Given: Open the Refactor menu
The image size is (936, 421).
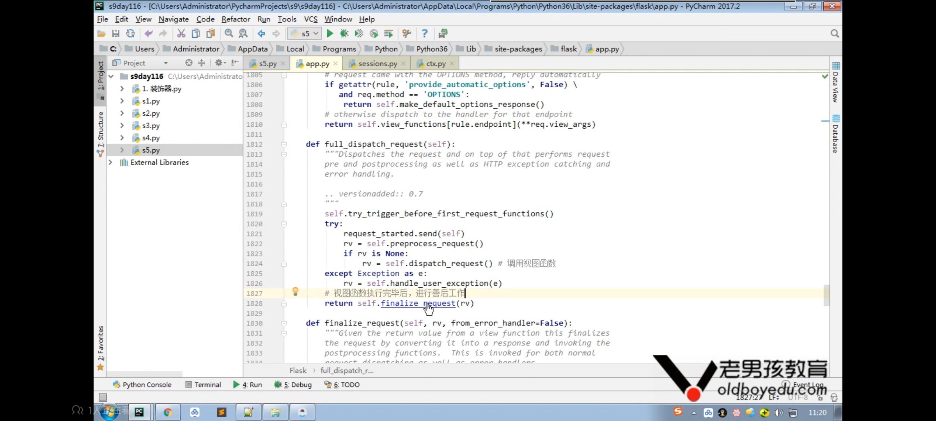Looking at the screenshot, I should (236, 19).
